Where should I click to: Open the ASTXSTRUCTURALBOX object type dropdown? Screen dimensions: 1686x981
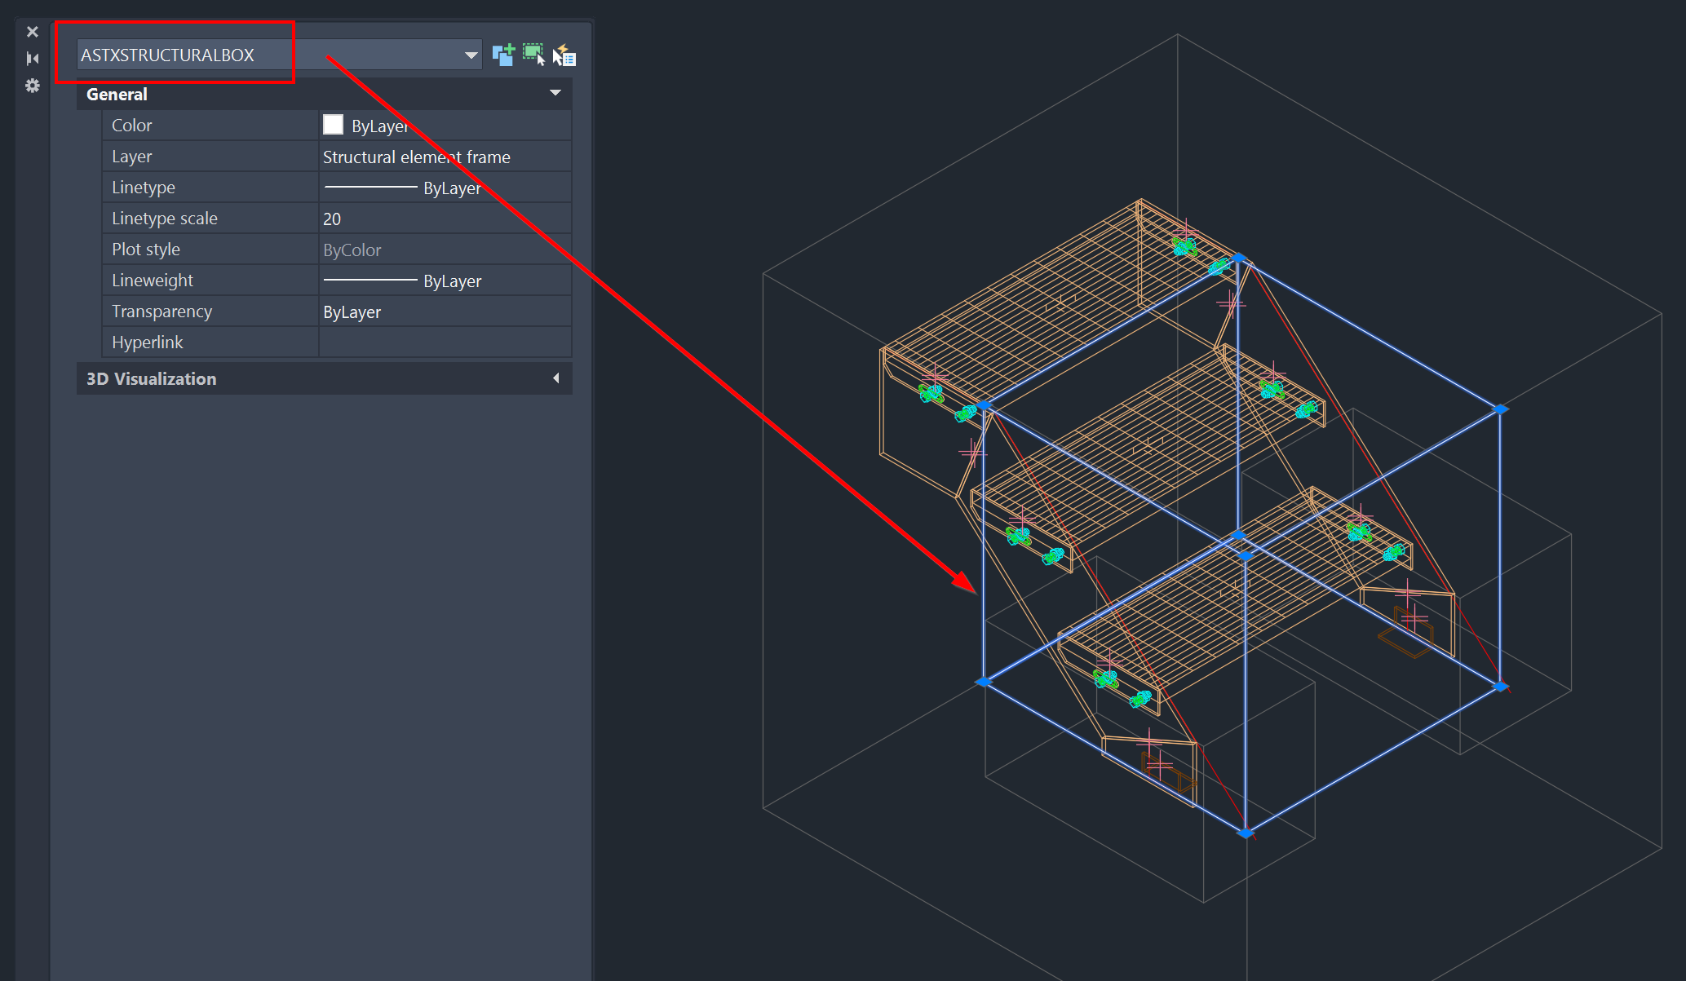[471, 55]
